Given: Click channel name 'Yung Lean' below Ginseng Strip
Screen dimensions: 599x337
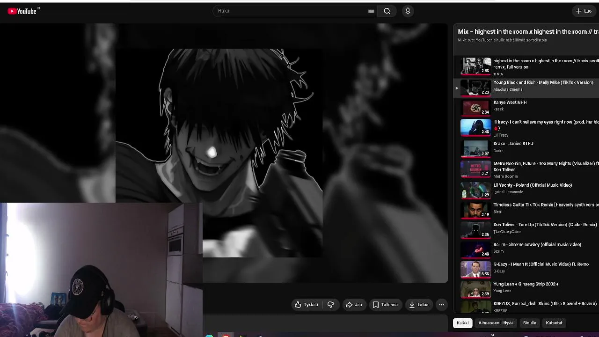Looking at the screenshot, I should pyautogui.click(x=502, y=291).
